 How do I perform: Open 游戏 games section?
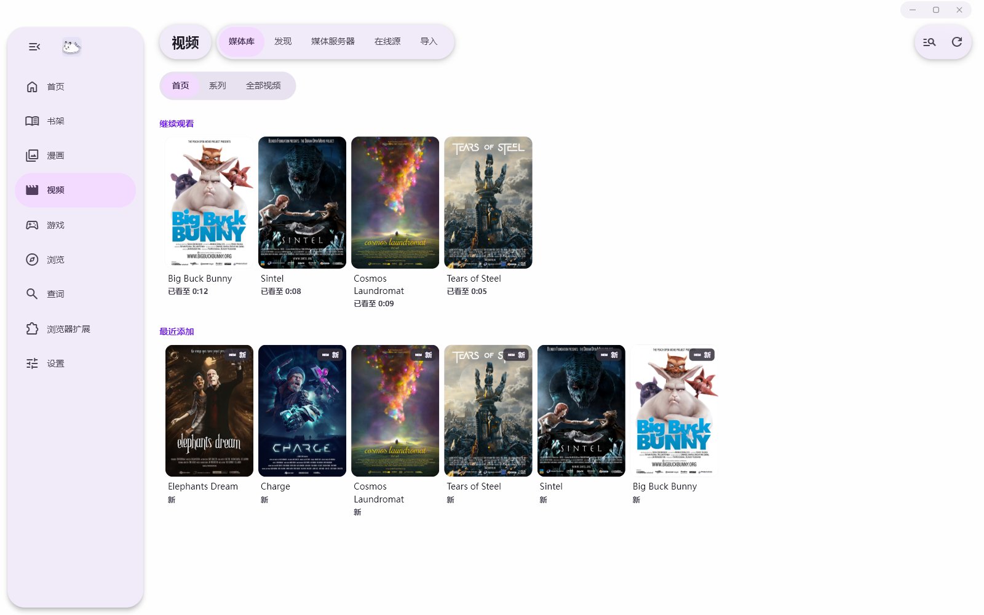point(75,225)
